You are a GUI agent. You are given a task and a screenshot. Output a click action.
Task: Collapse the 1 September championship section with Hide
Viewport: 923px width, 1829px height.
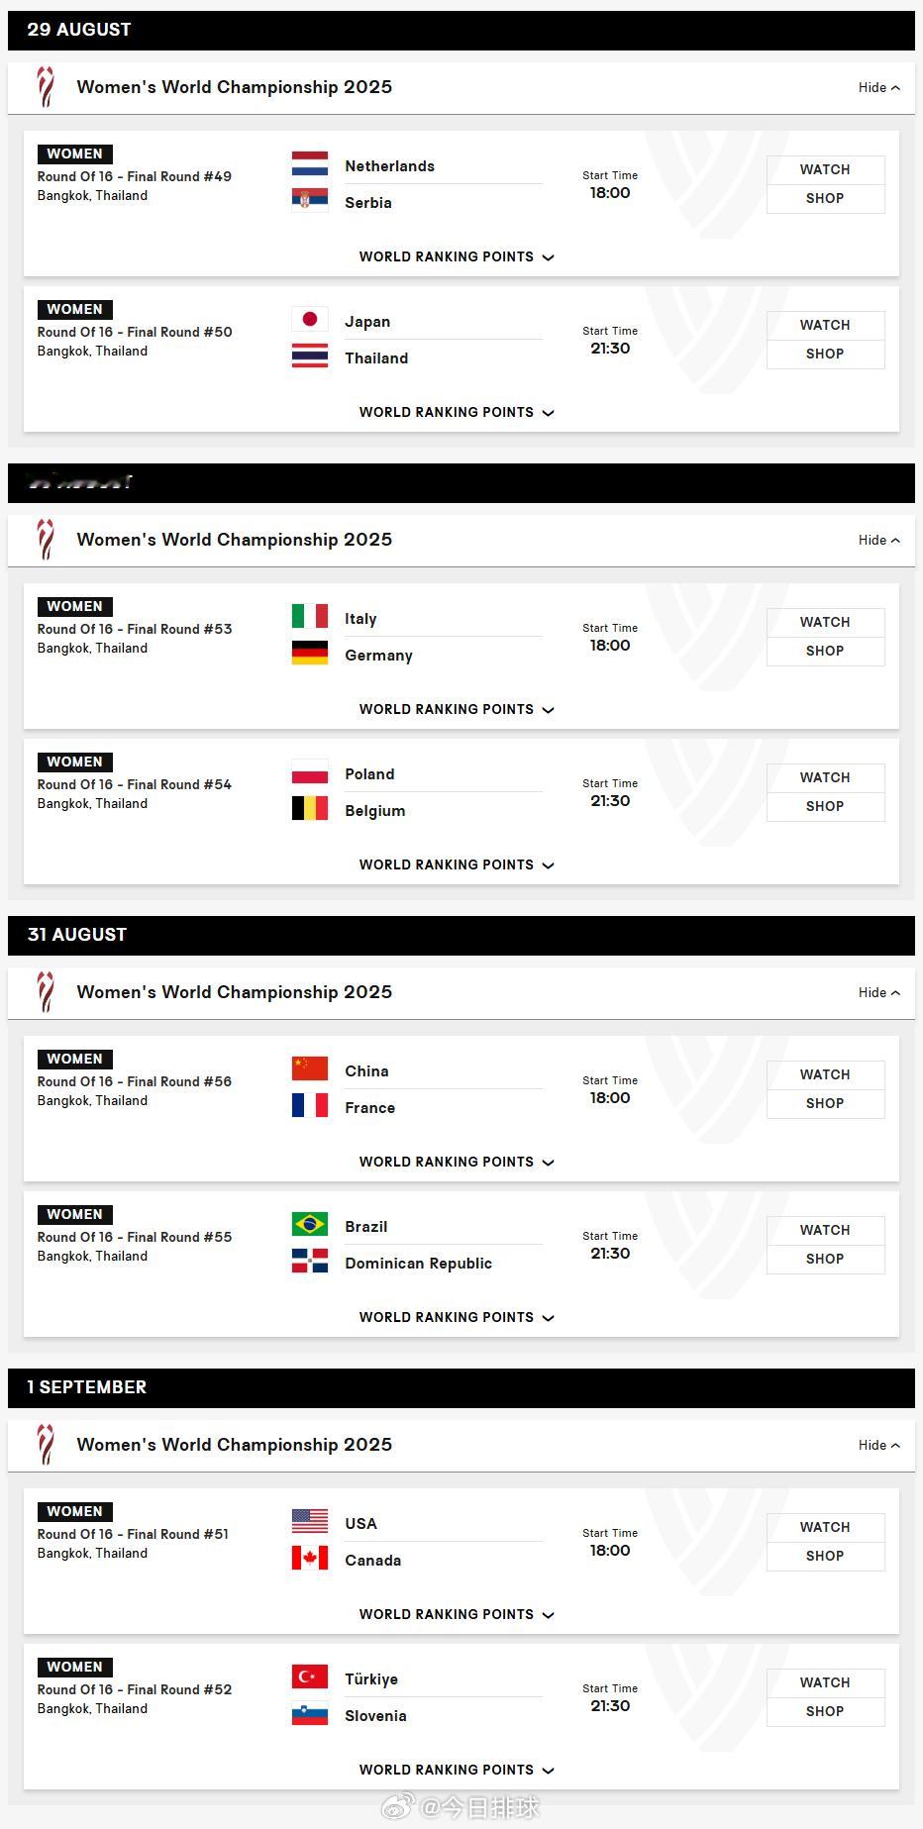tap(879, 1445)
